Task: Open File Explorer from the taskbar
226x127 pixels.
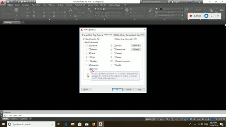Action: pyautogui.click(x=73, y=124)
